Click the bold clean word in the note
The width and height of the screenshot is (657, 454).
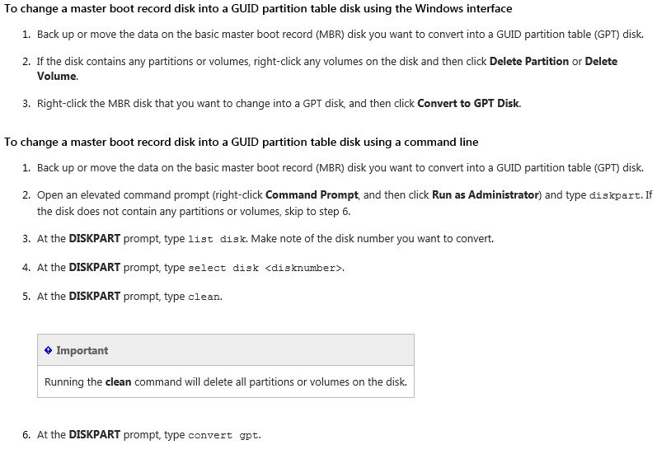click(118, 382)
